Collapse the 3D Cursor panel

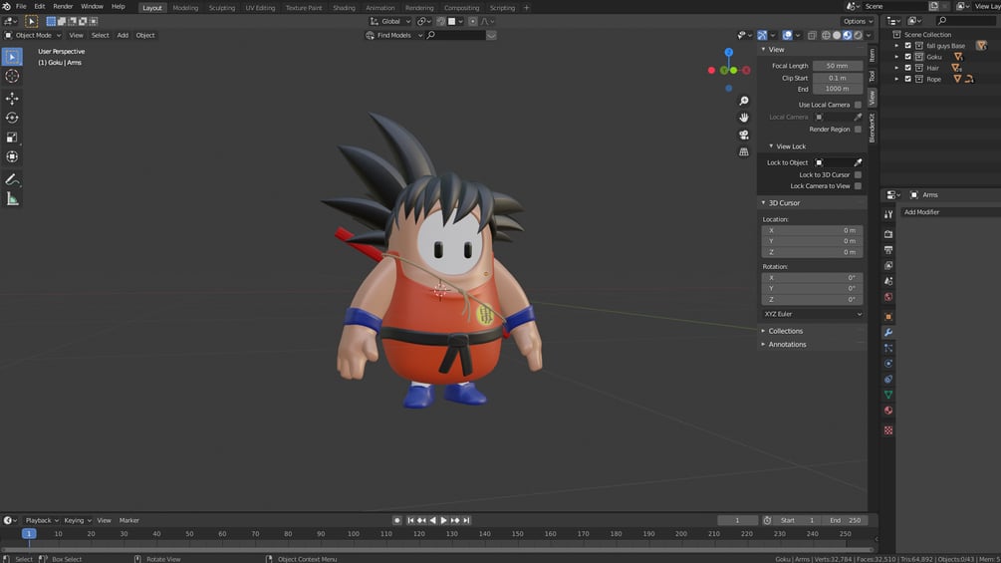coord(783,203)
